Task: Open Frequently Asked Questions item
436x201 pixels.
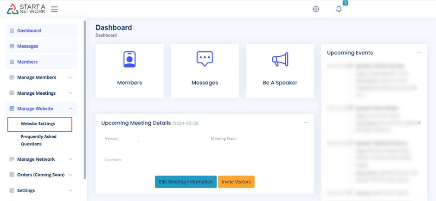Action: coord(38,140)
